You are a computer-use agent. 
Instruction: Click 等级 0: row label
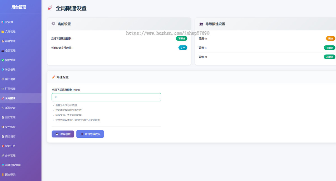(x=203, y=39)
